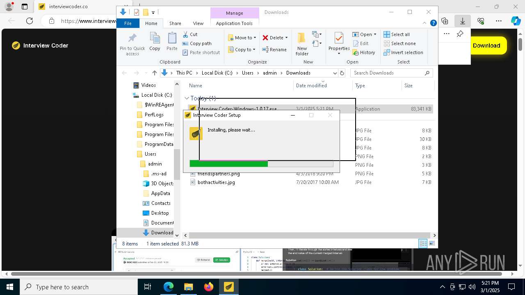Click Edge settings and more dots
The width and height of the screenshot is (525, 295).
(x=499, y=21)
